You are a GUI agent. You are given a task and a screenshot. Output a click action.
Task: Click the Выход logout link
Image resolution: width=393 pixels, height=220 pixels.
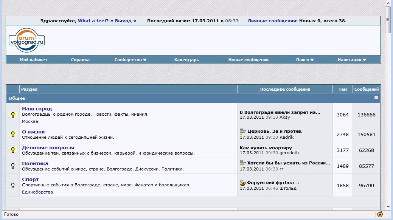click(123, 21)
